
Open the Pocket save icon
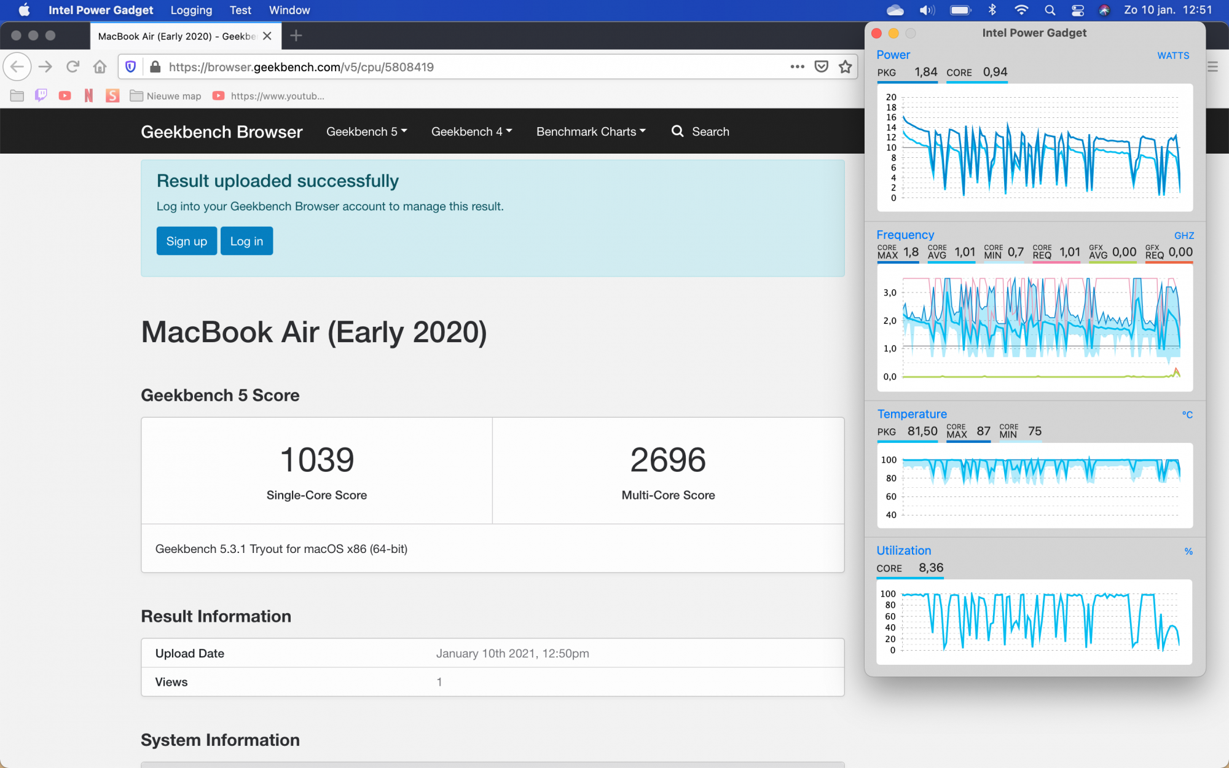coord(821,66)
